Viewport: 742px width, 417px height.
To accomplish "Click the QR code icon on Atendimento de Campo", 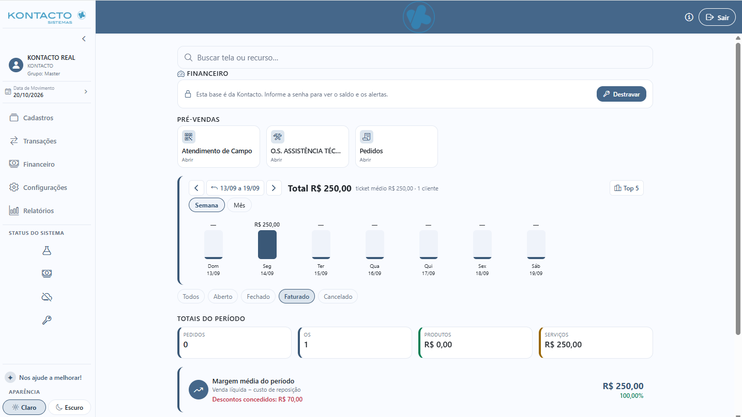I will click(188, 137).
